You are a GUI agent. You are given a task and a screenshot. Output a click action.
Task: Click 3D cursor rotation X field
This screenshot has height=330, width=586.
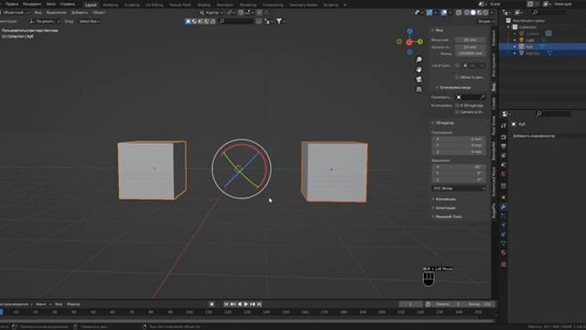pyautogui.click(x=459, y=167)
